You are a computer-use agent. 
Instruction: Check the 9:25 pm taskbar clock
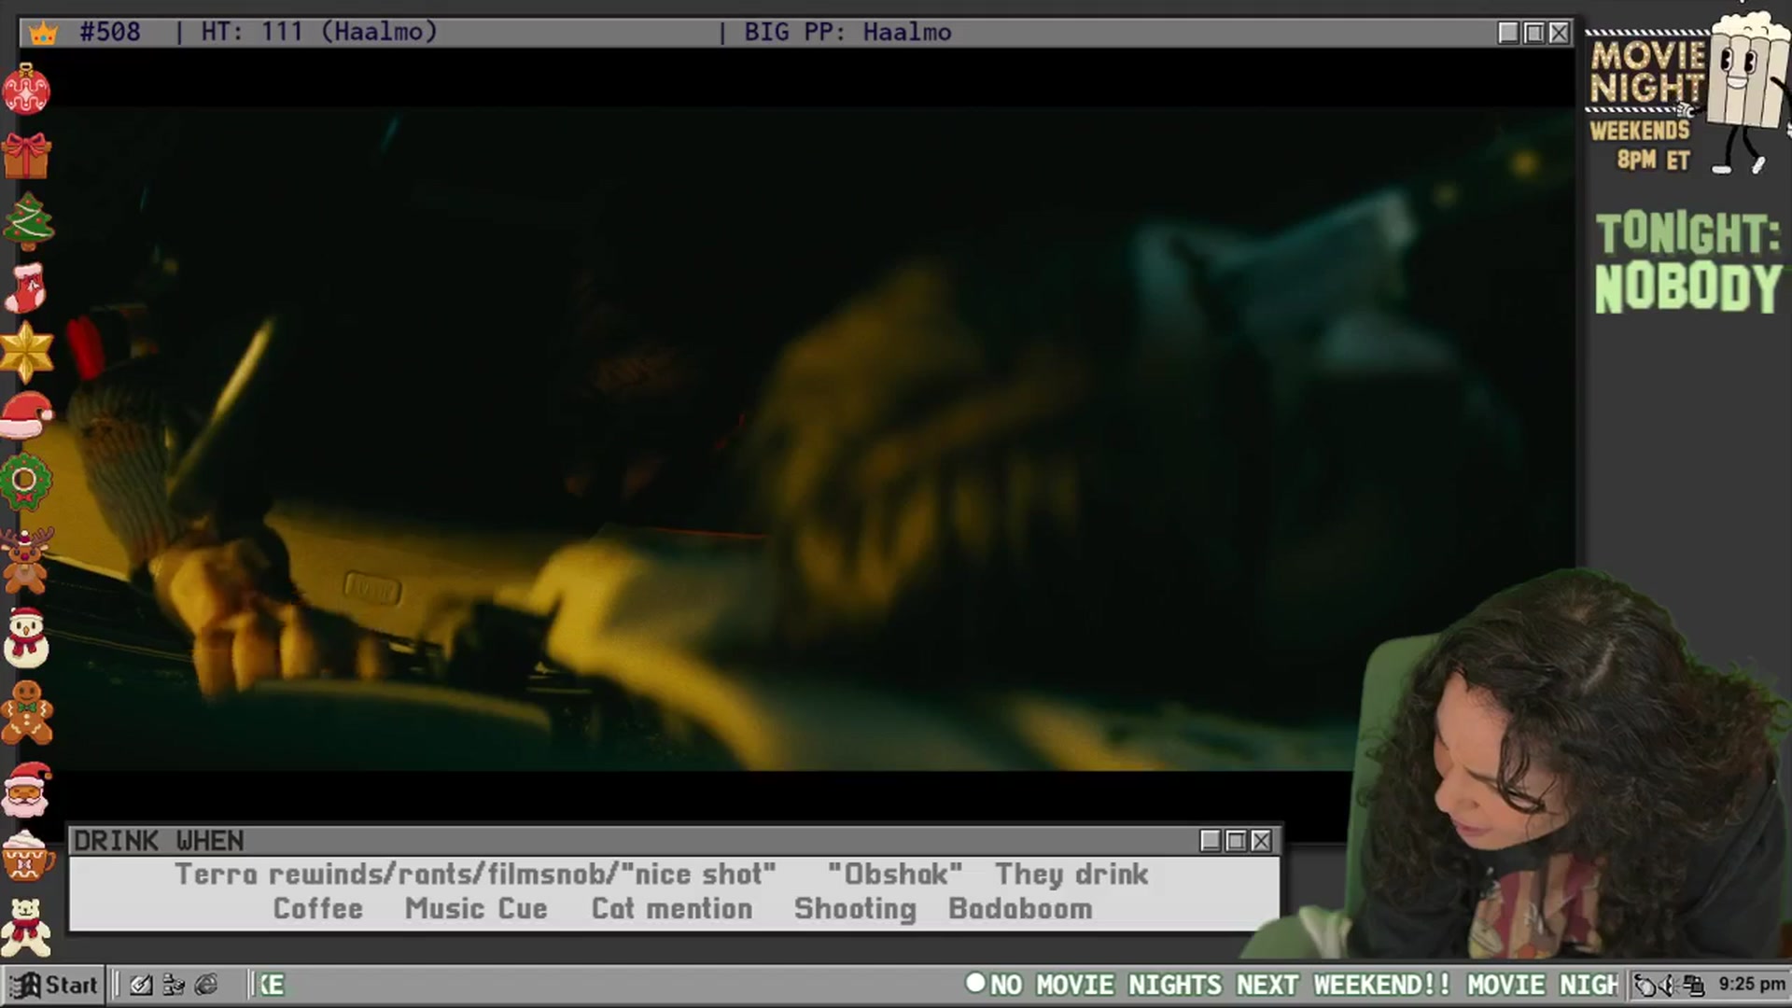[x=1752, y=984]
